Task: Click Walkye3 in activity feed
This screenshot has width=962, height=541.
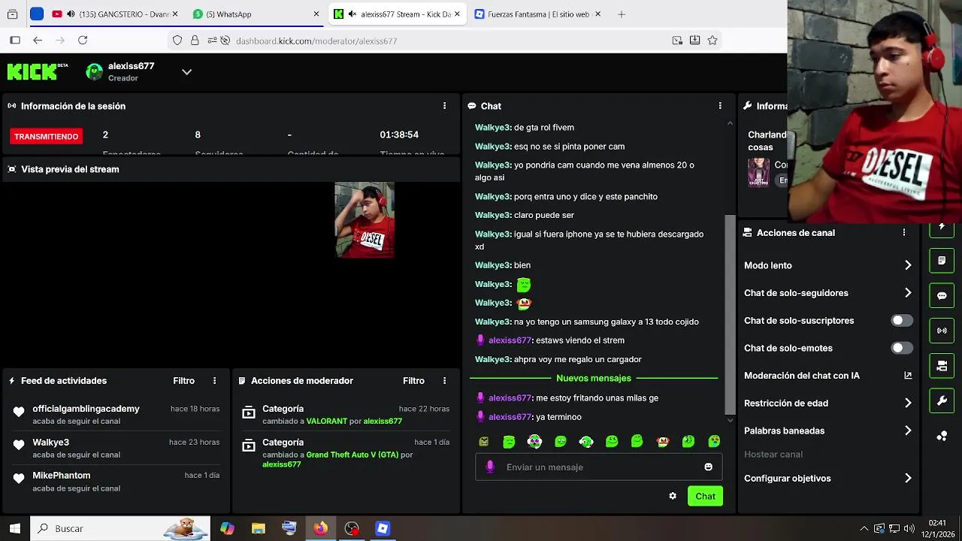Action: [50, 443]
